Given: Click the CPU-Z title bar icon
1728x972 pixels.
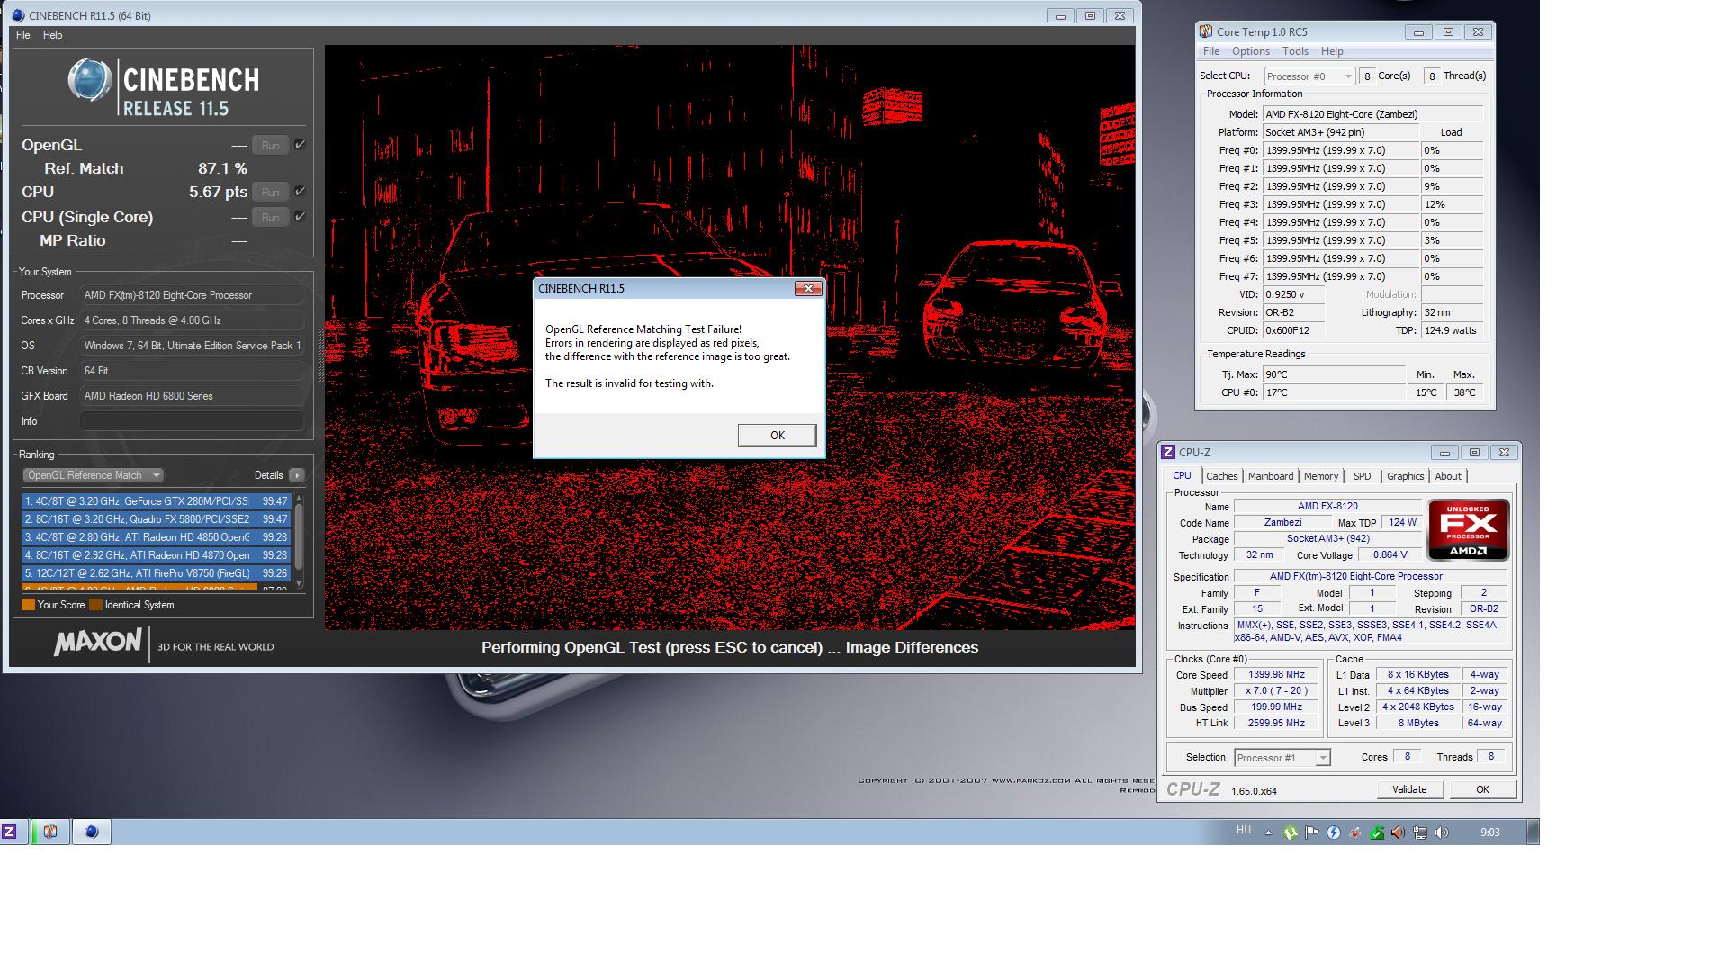Looking at the screenshot, I should [1168, 452].
